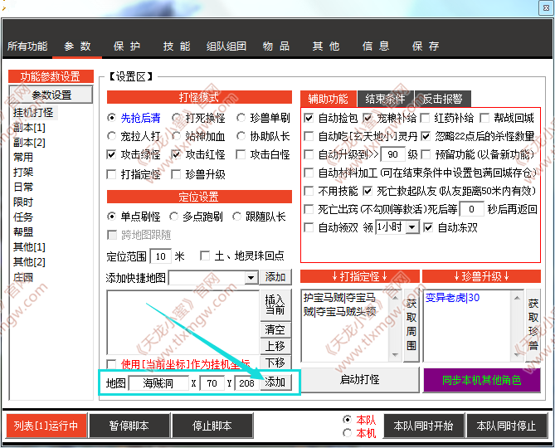Select 限时 in the function list
Screen dimensions: 555x448
[23, 202]
